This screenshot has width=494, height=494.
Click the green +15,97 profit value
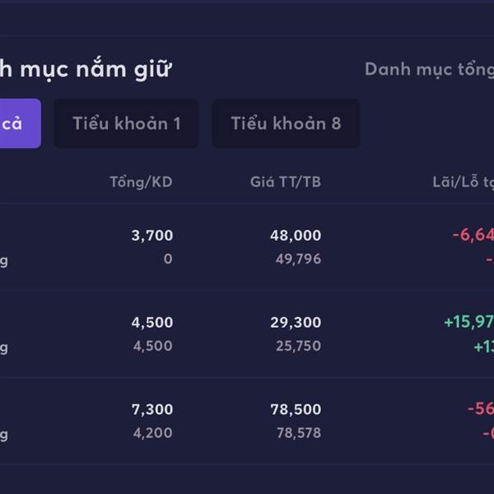coord(468,323)
